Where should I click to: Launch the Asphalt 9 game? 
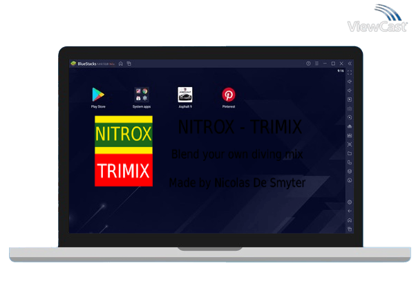point(185,95)
